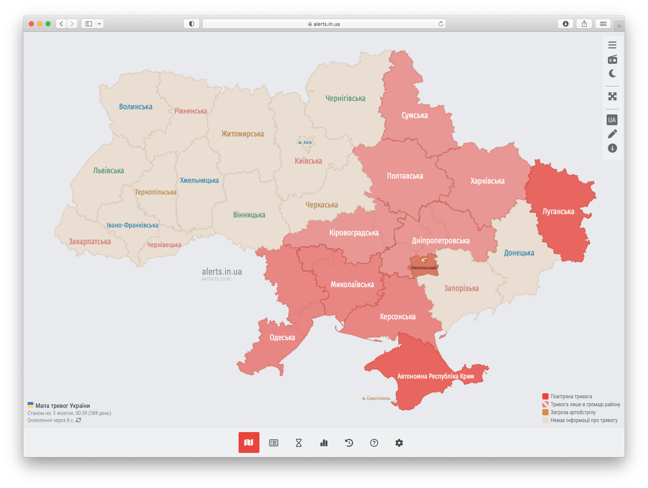The image size is (648, 488).
Task: Open settings with the gear icon
Action: pos(399,443)
